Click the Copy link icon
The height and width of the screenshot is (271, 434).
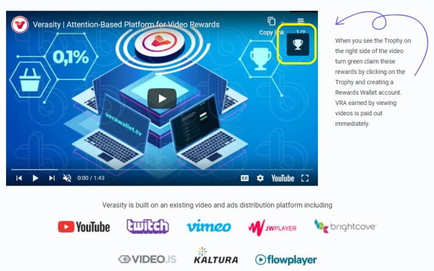pyautogui.click(x=271, y=21)
